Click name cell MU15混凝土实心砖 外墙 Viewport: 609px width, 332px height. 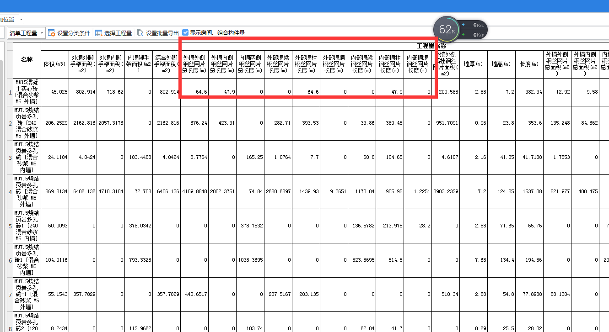(27, 92)
